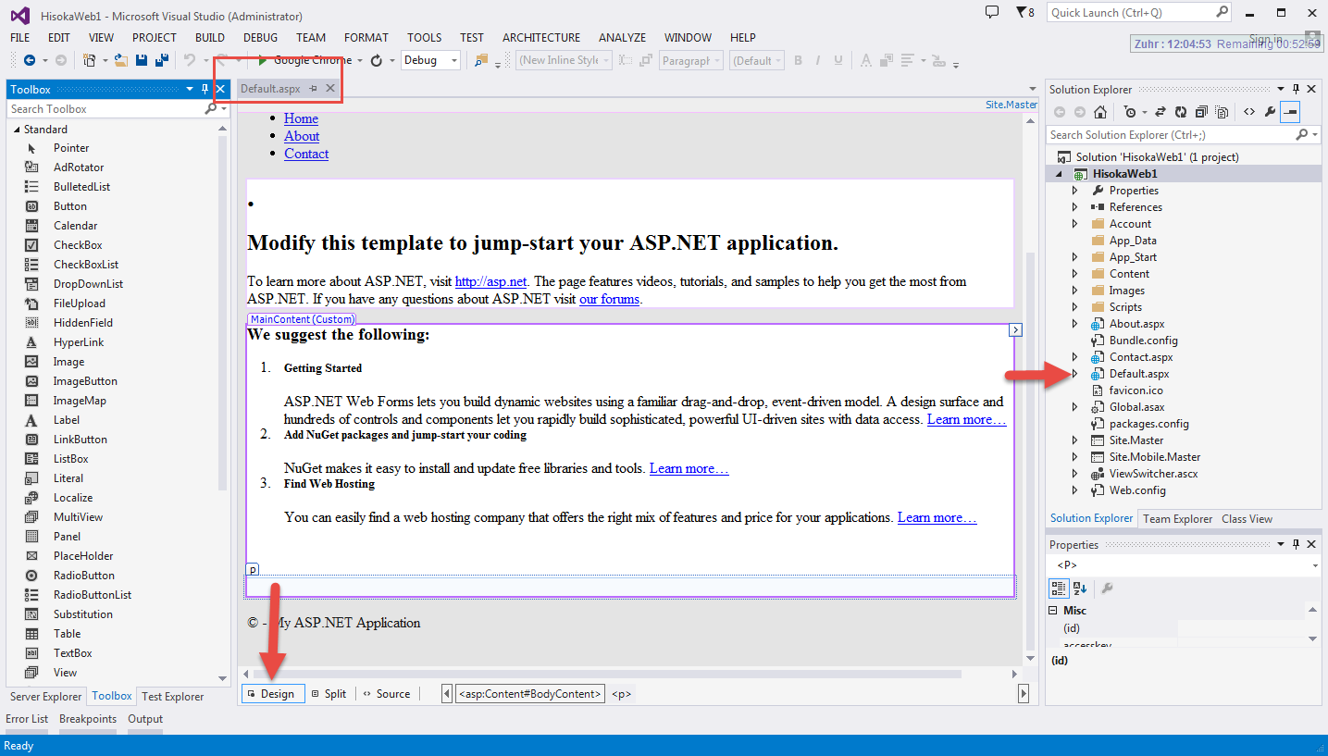The image size is (1328, 756).
Task: Select the Button control in Toolbox
Action: [70, 206]
